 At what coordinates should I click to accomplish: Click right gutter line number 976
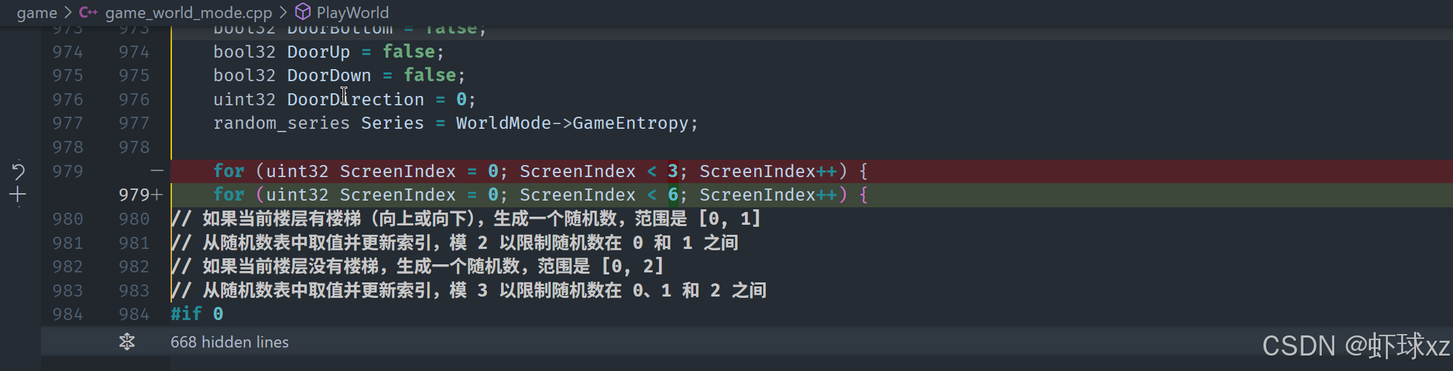click(x=134, y=99)
